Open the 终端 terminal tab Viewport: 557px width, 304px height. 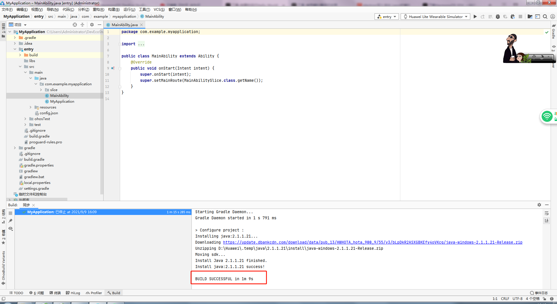pos(55,293)
